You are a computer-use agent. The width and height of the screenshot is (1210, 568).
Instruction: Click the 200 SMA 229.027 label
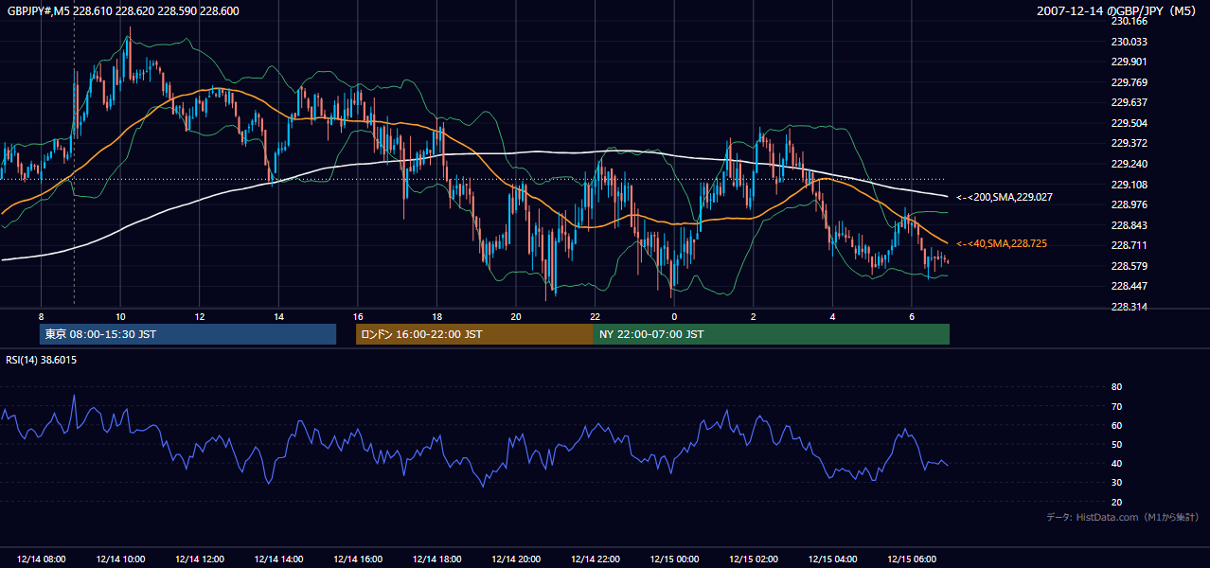[1005, 197]
